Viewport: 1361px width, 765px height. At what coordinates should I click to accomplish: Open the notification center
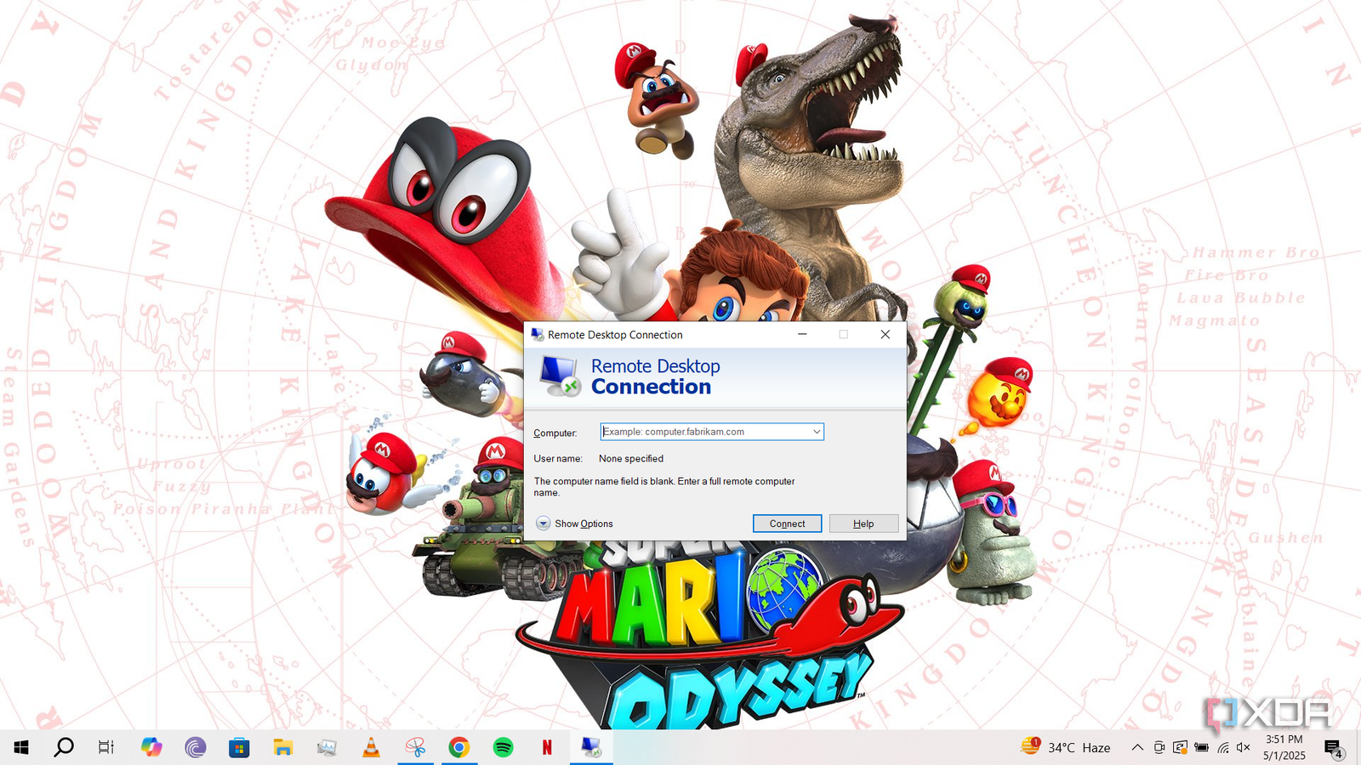[x=1333, y=748]
